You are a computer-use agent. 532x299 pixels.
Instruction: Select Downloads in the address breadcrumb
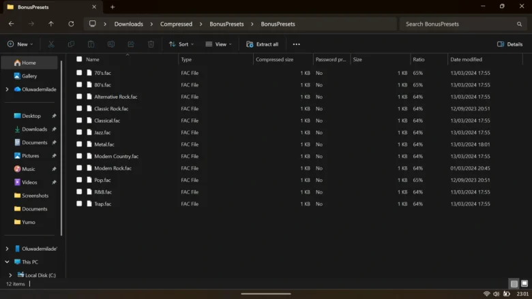(x=128, y=24)
